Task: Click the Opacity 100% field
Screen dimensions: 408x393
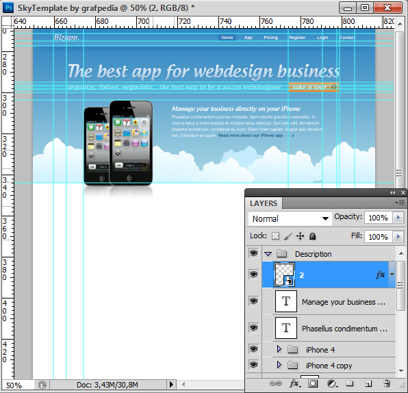Action: click(379, 217)
